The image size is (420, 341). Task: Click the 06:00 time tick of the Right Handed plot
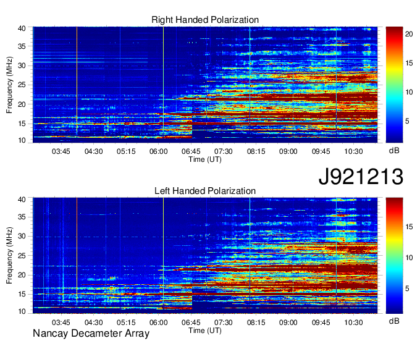tap(159, 151)
